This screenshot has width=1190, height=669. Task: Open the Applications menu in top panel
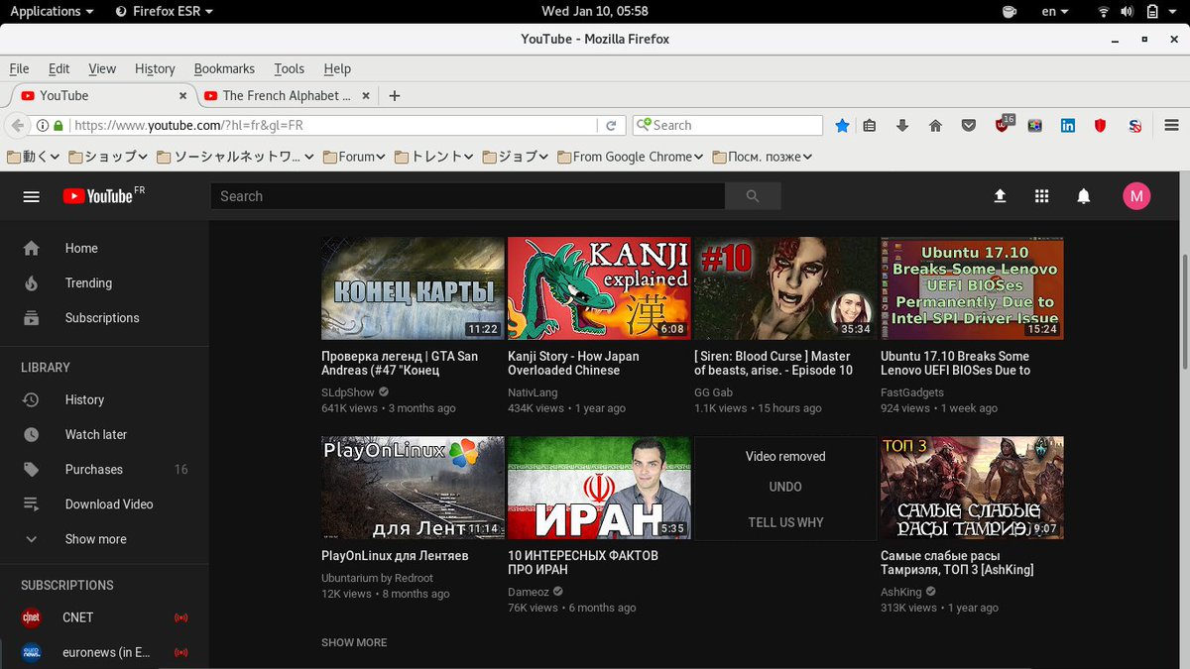point(52,11)
